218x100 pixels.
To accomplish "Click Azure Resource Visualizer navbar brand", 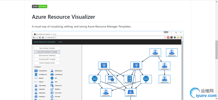I will 44,42.
